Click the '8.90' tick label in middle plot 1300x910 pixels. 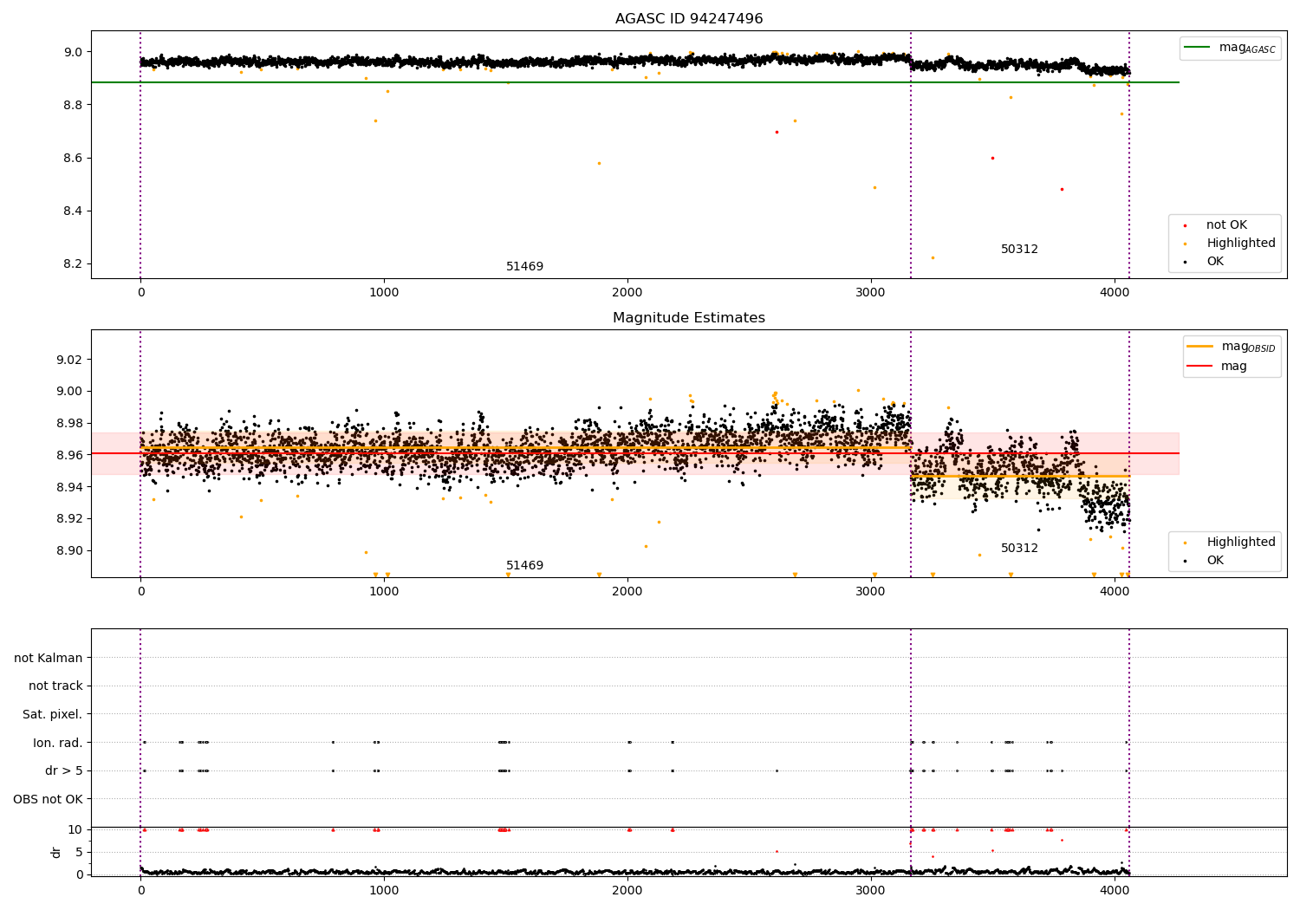tap(70, 551)
